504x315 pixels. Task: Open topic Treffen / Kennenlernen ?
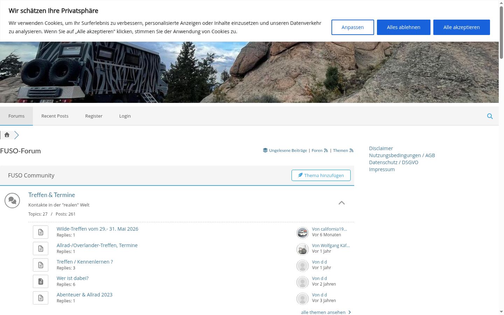tap(85, 262)
